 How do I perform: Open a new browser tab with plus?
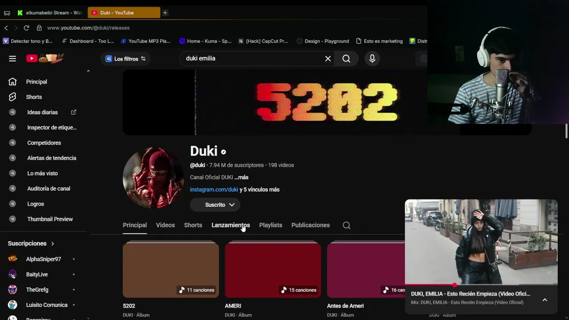tap(165, 13)
